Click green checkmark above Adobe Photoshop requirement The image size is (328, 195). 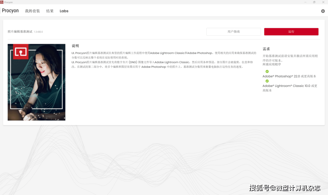pos(267,71)
